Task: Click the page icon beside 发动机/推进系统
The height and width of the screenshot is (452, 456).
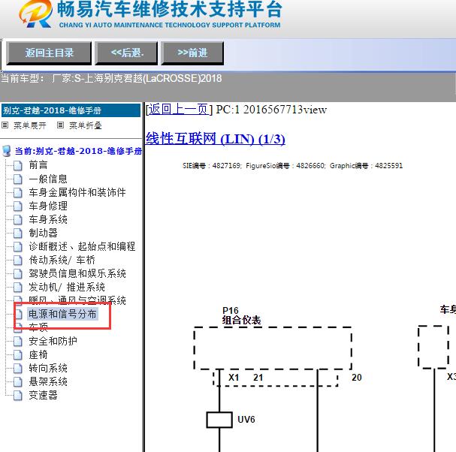Action: click(x=18, y=287)
